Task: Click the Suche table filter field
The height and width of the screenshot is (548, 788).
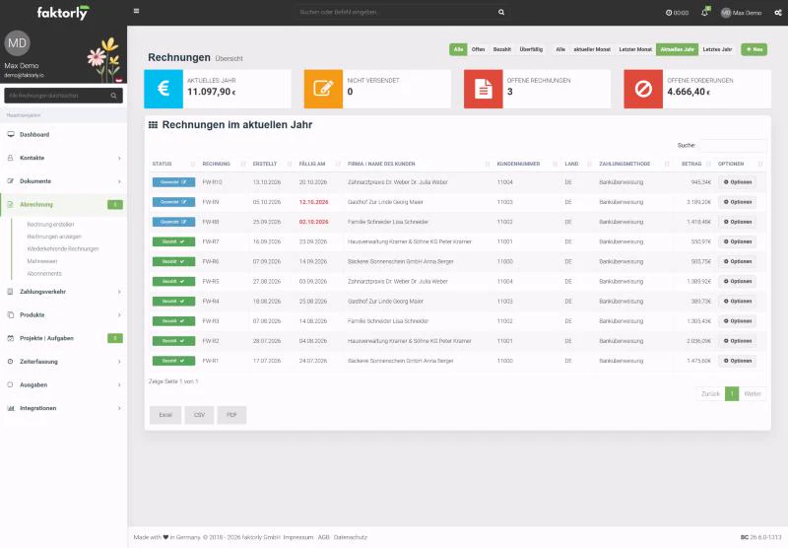Action: 733,145
